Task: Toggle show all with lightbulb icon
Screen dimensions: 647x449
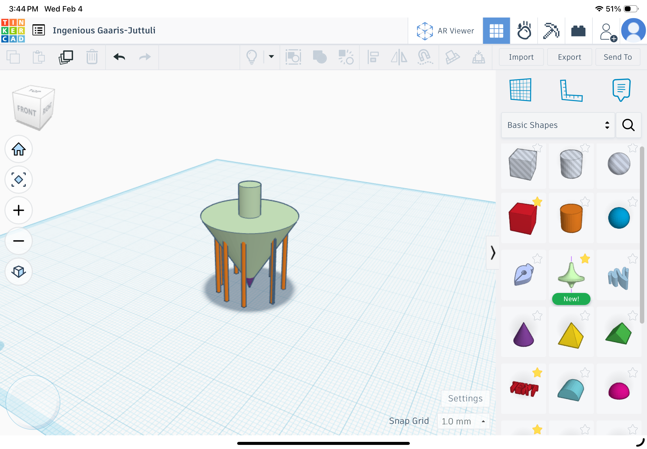Action: pyautogui.click(x=252, y=57)
